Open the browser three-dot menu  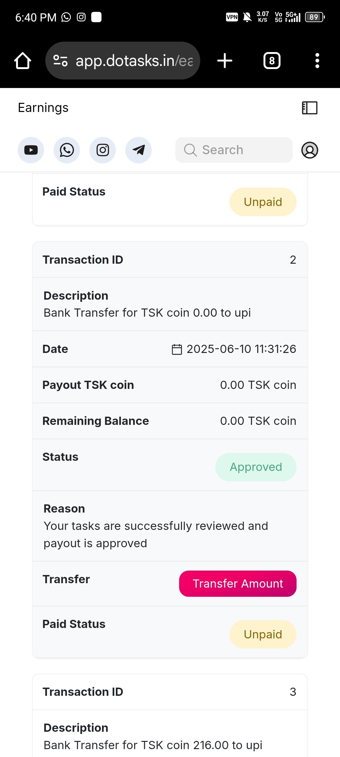coord(317,61)
